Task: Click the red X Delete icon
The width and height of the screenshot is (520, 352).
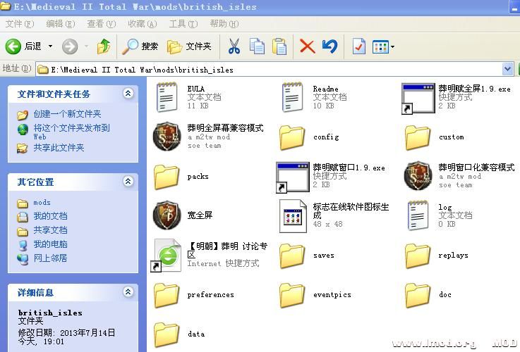Action: (307, 46)
